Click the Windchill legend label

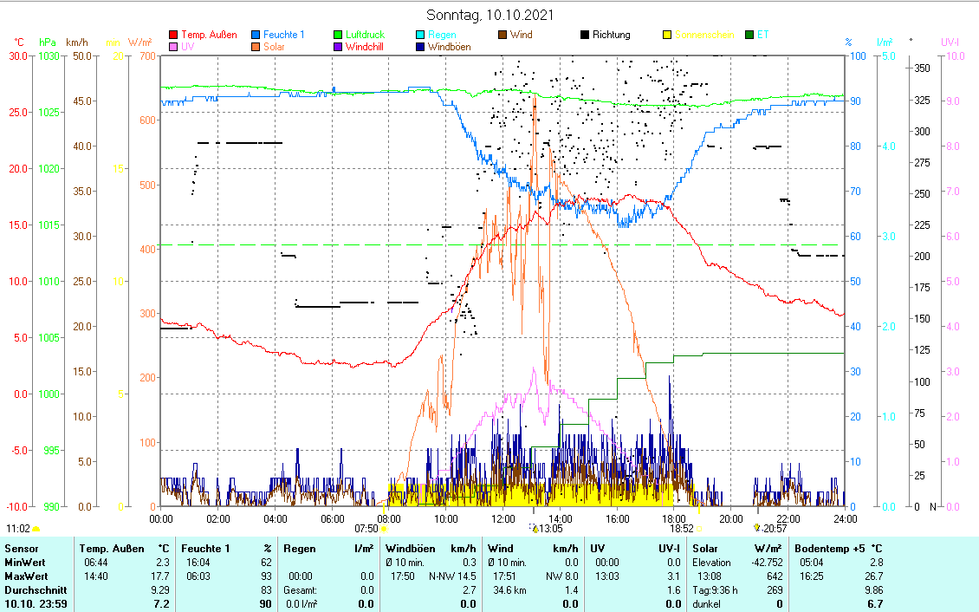pos(365,47)
